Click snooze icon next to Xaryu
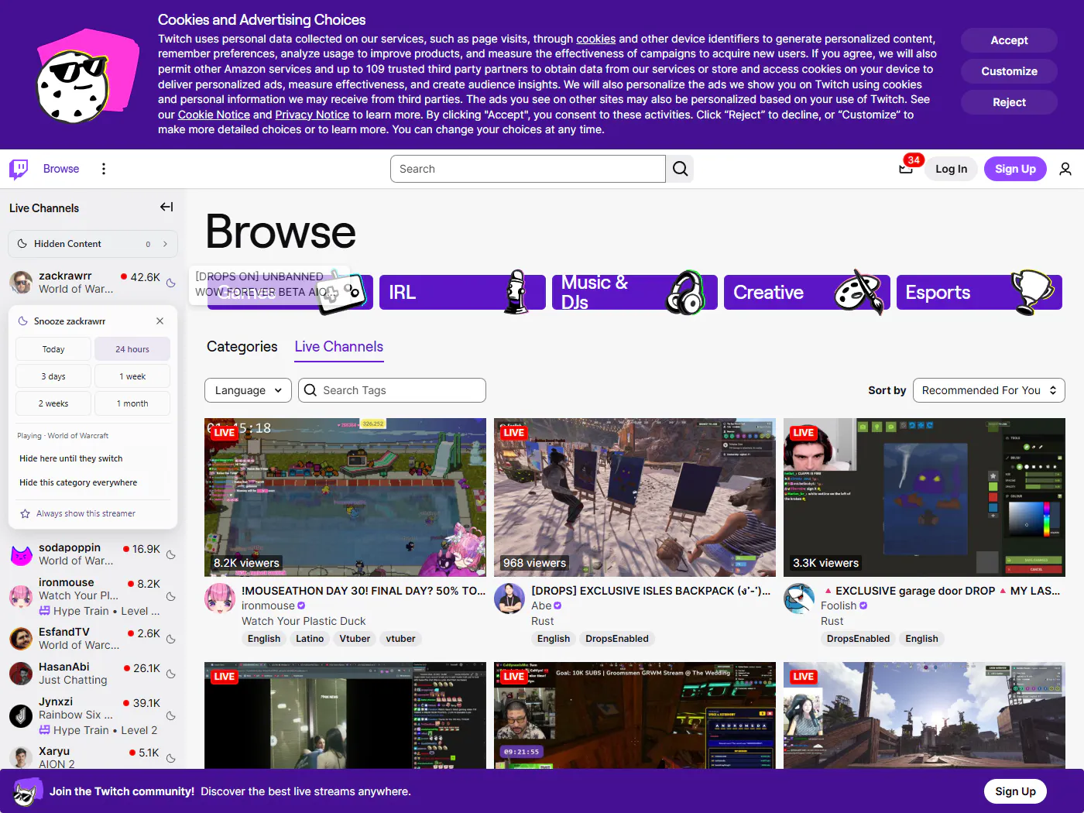1084x813 pixels. [171, 759]
